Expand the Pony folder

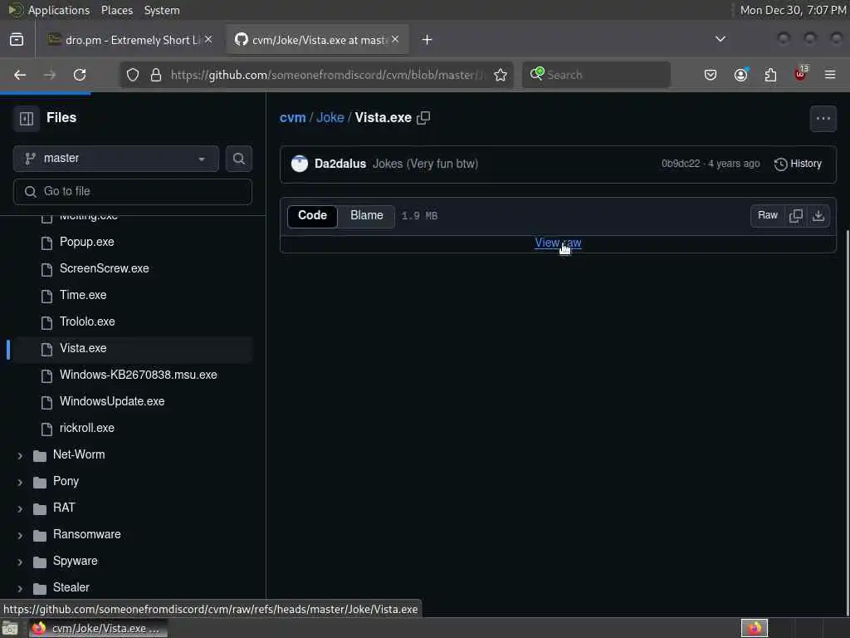point(20,483)
